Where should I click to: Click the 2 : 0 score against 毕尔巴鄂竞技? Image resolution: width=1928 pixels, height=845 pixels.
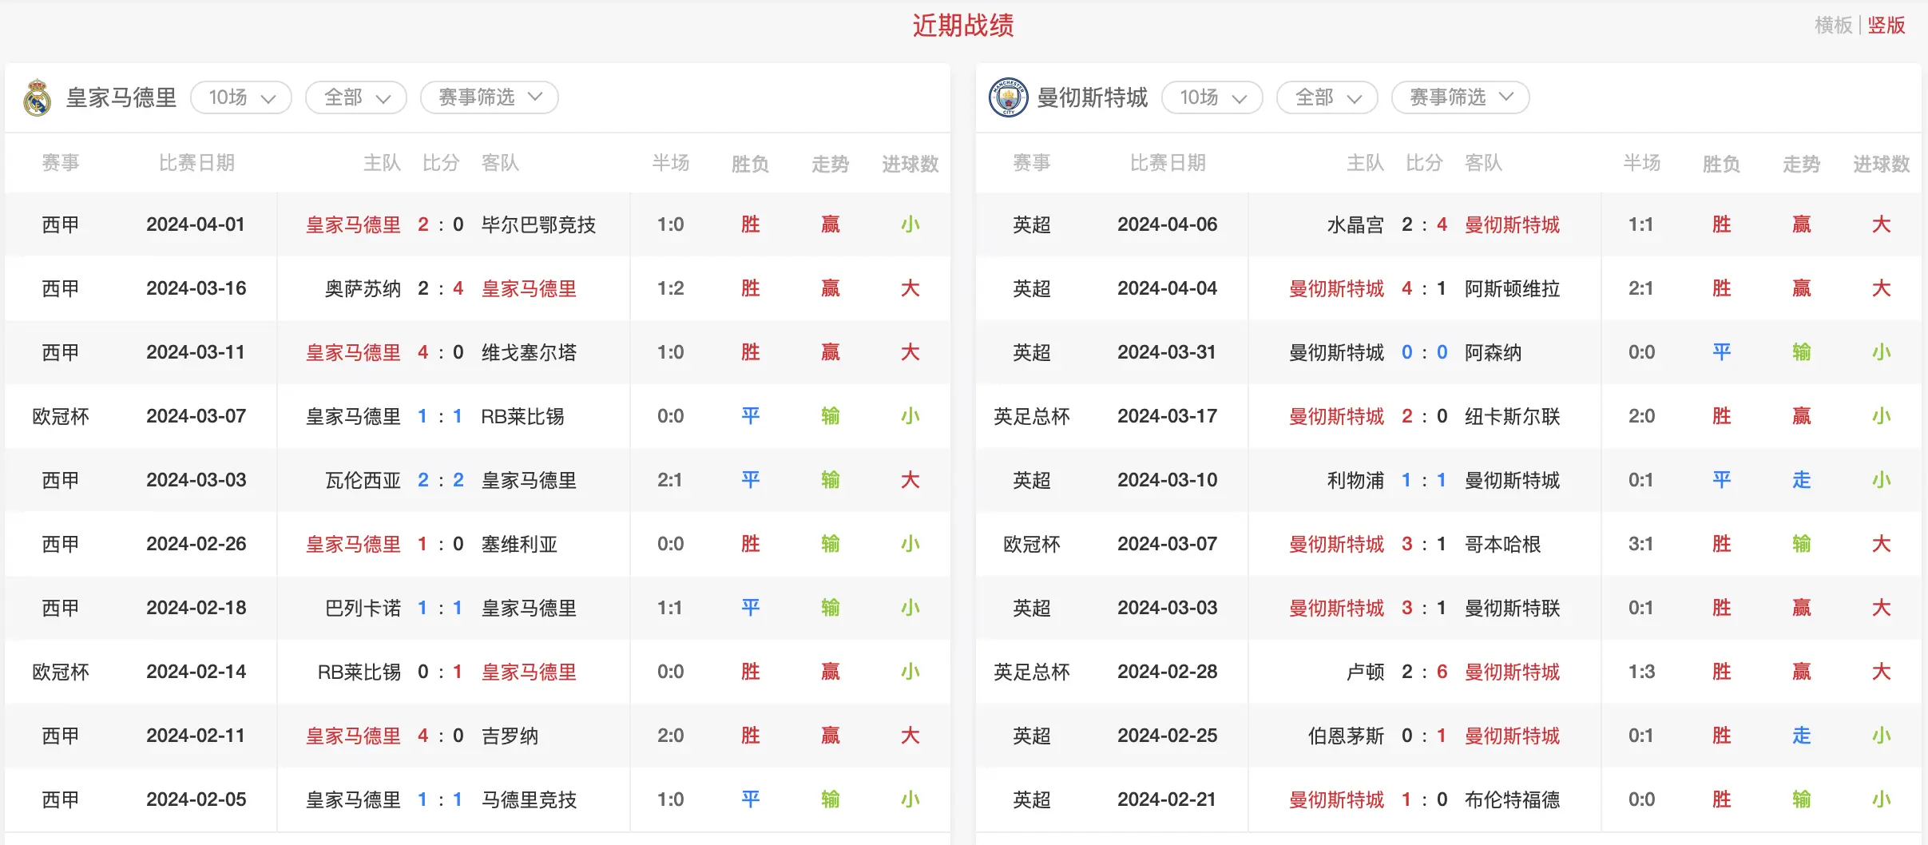(441, 224)
